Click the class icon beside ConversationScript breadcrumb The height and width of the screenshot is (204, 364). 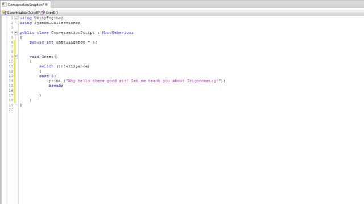pos(4,12)
